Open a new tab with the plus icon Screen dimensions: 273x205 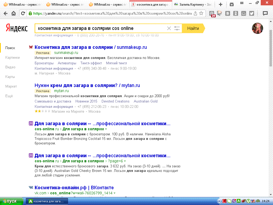tap(220, 5)
